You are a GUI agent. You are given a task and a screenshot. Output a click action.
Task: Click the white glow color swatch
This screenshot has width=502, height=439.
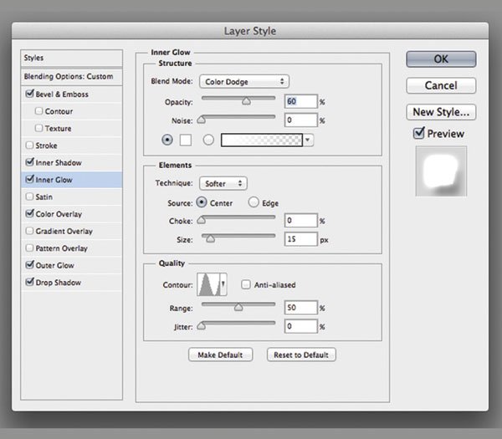[187, 140]
